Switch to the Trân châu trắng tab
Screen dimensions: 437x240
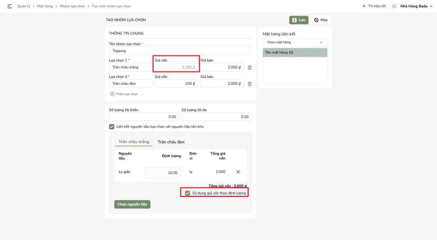[134, 142]
